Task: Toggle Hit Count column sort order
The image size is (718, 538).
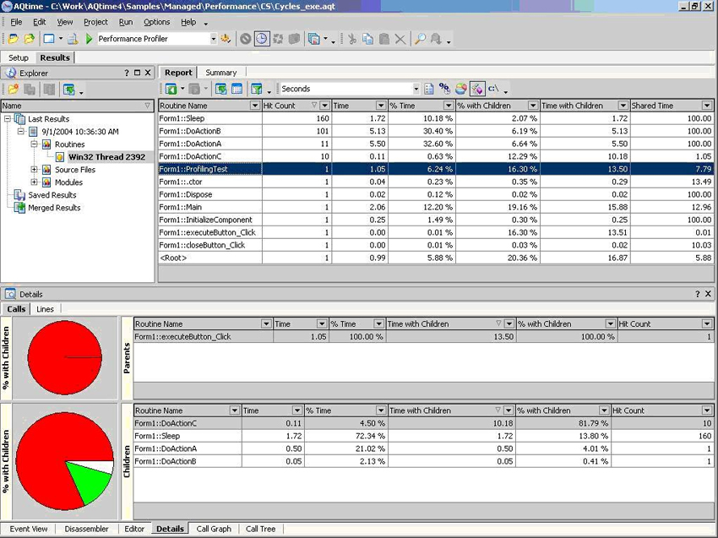Action: (x=314, y=106)
